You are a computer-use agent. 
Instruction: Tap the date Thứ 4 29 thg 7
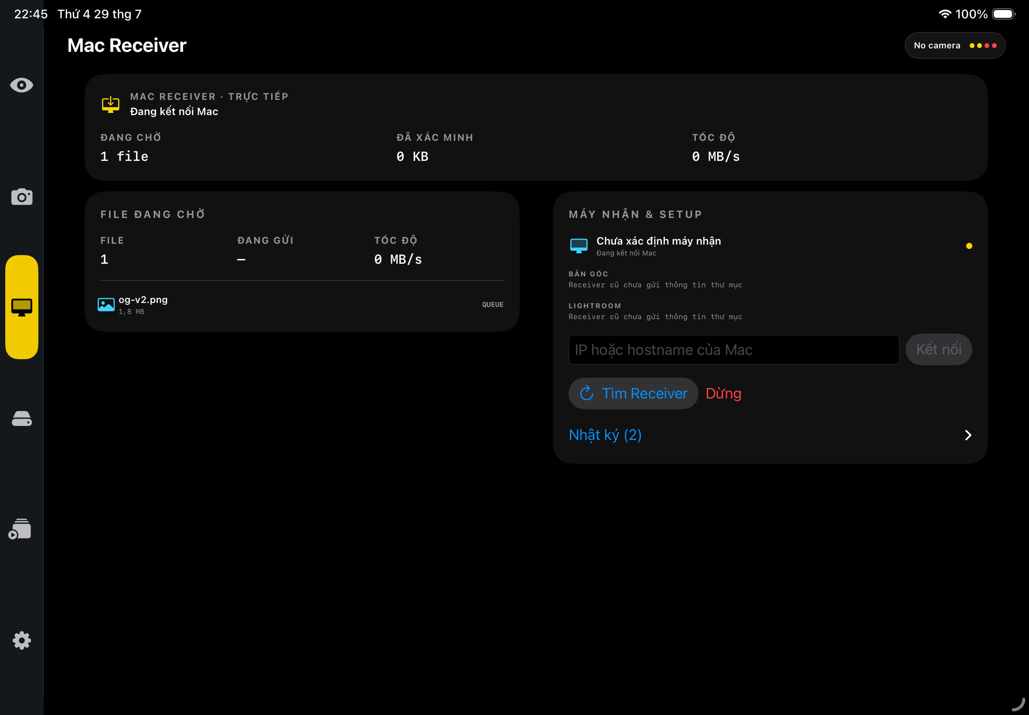[x=99, y=14]
